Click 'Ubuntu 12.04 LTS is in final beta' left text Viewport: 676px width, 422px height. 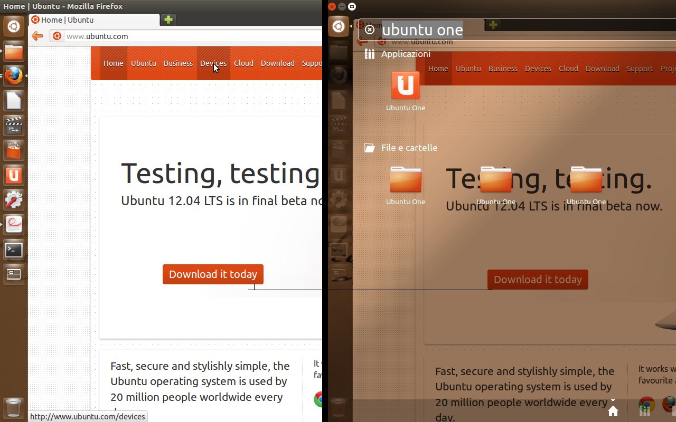221,201
